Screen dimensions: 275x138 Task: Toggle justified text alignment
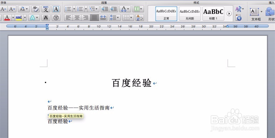94,18
